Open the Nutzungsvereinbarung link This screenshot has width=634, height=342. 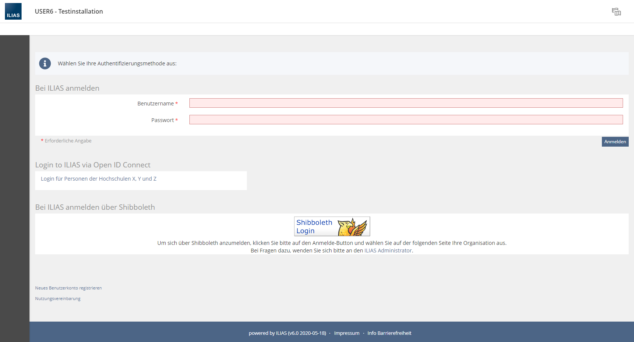(58, 299)
